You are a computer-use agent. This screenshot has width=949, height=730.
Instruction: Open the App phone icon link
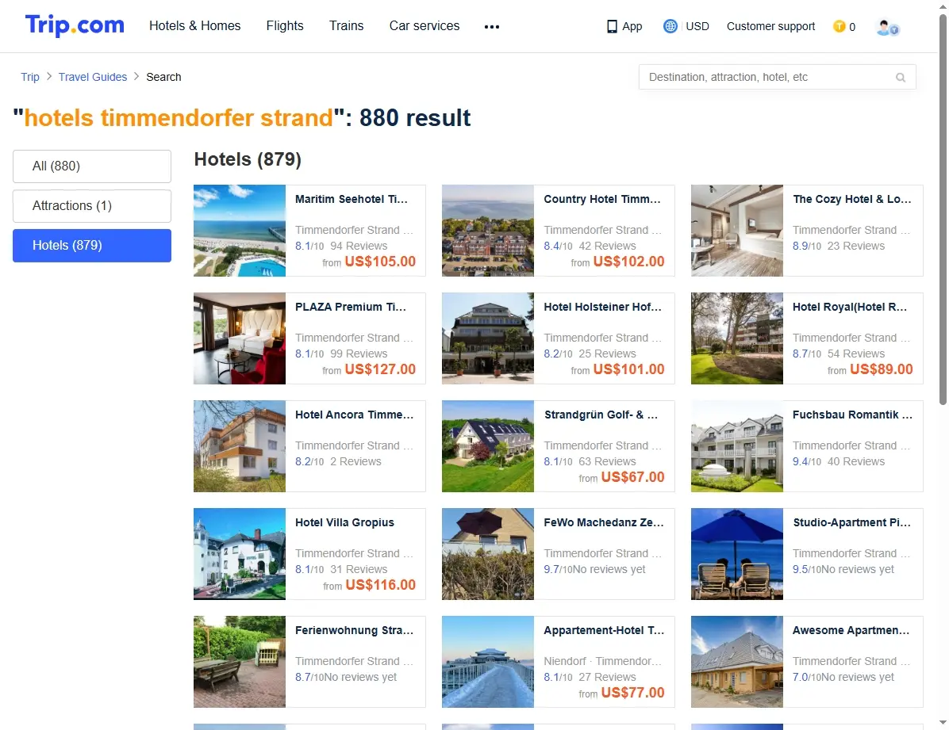[624, 26]
